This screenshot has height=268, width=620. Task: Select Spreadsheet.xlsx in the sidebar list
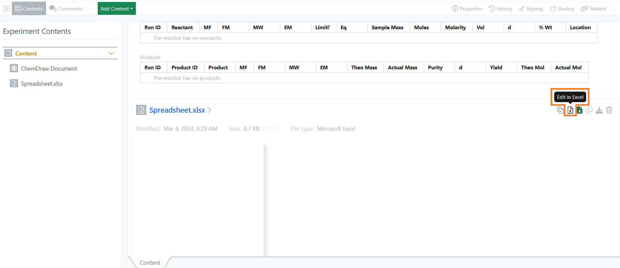coord(42,84)
